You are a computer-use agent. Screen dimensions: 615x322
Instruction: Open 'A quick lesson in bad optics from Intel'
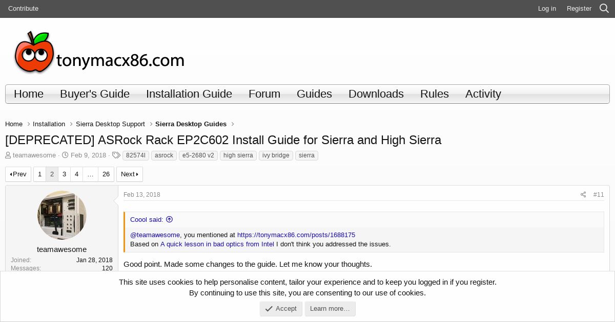217,244
